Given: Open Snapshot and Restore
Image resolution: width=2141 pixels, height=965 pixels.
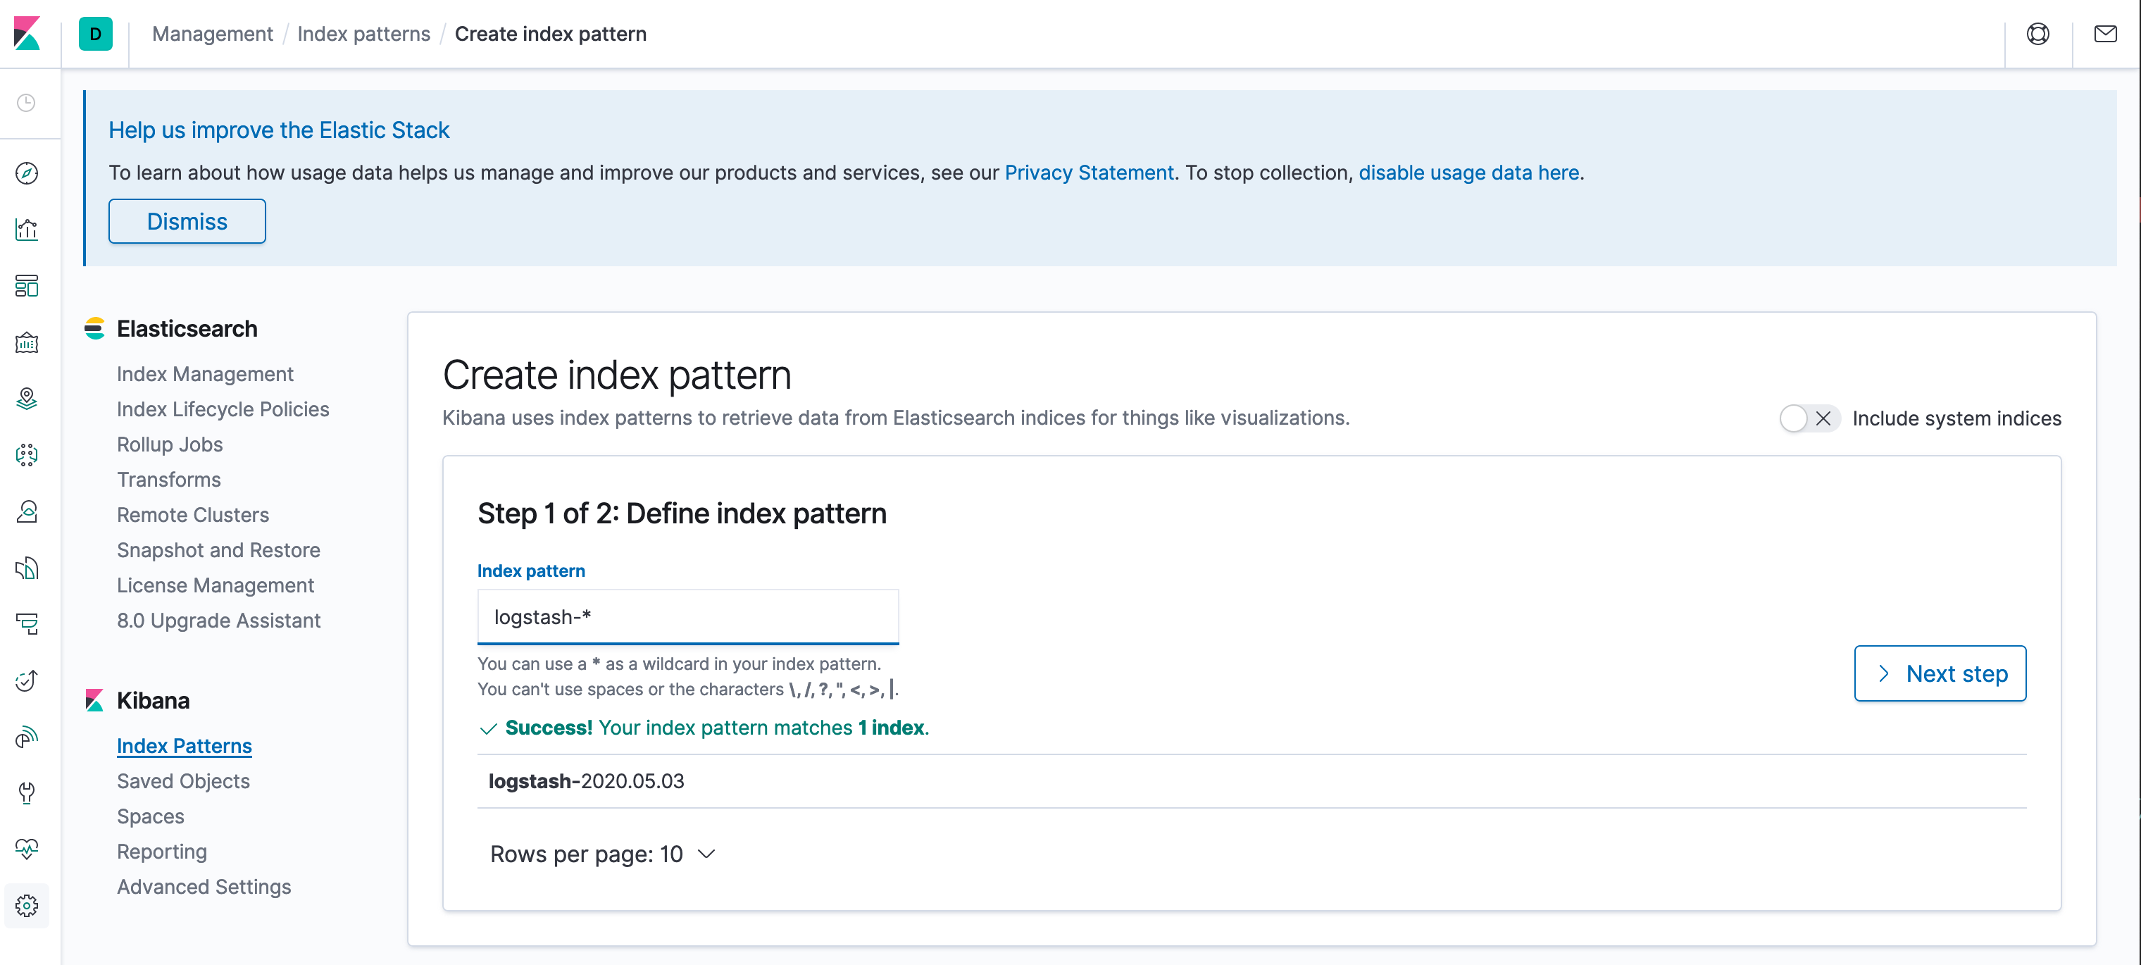Looking at the screenshot, I should 218,550.
